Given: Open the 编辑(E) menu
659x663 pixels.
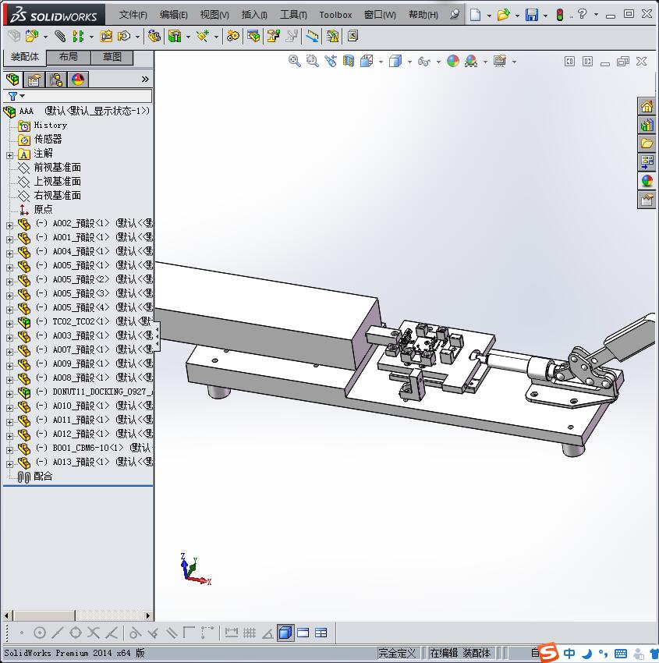Looking at the screenshot, I should (x=173, y=15).
